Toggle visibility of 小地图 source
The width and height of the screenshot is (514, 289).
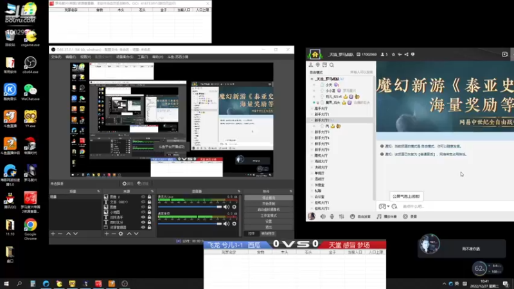[x=143, y=212]
